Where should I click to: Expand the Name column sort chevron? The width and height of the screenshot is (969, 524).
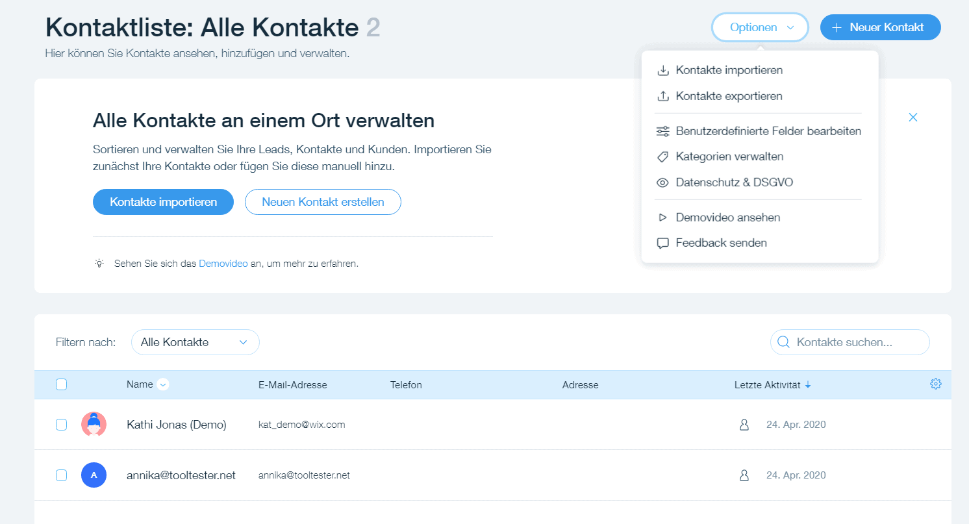[164, 384]
